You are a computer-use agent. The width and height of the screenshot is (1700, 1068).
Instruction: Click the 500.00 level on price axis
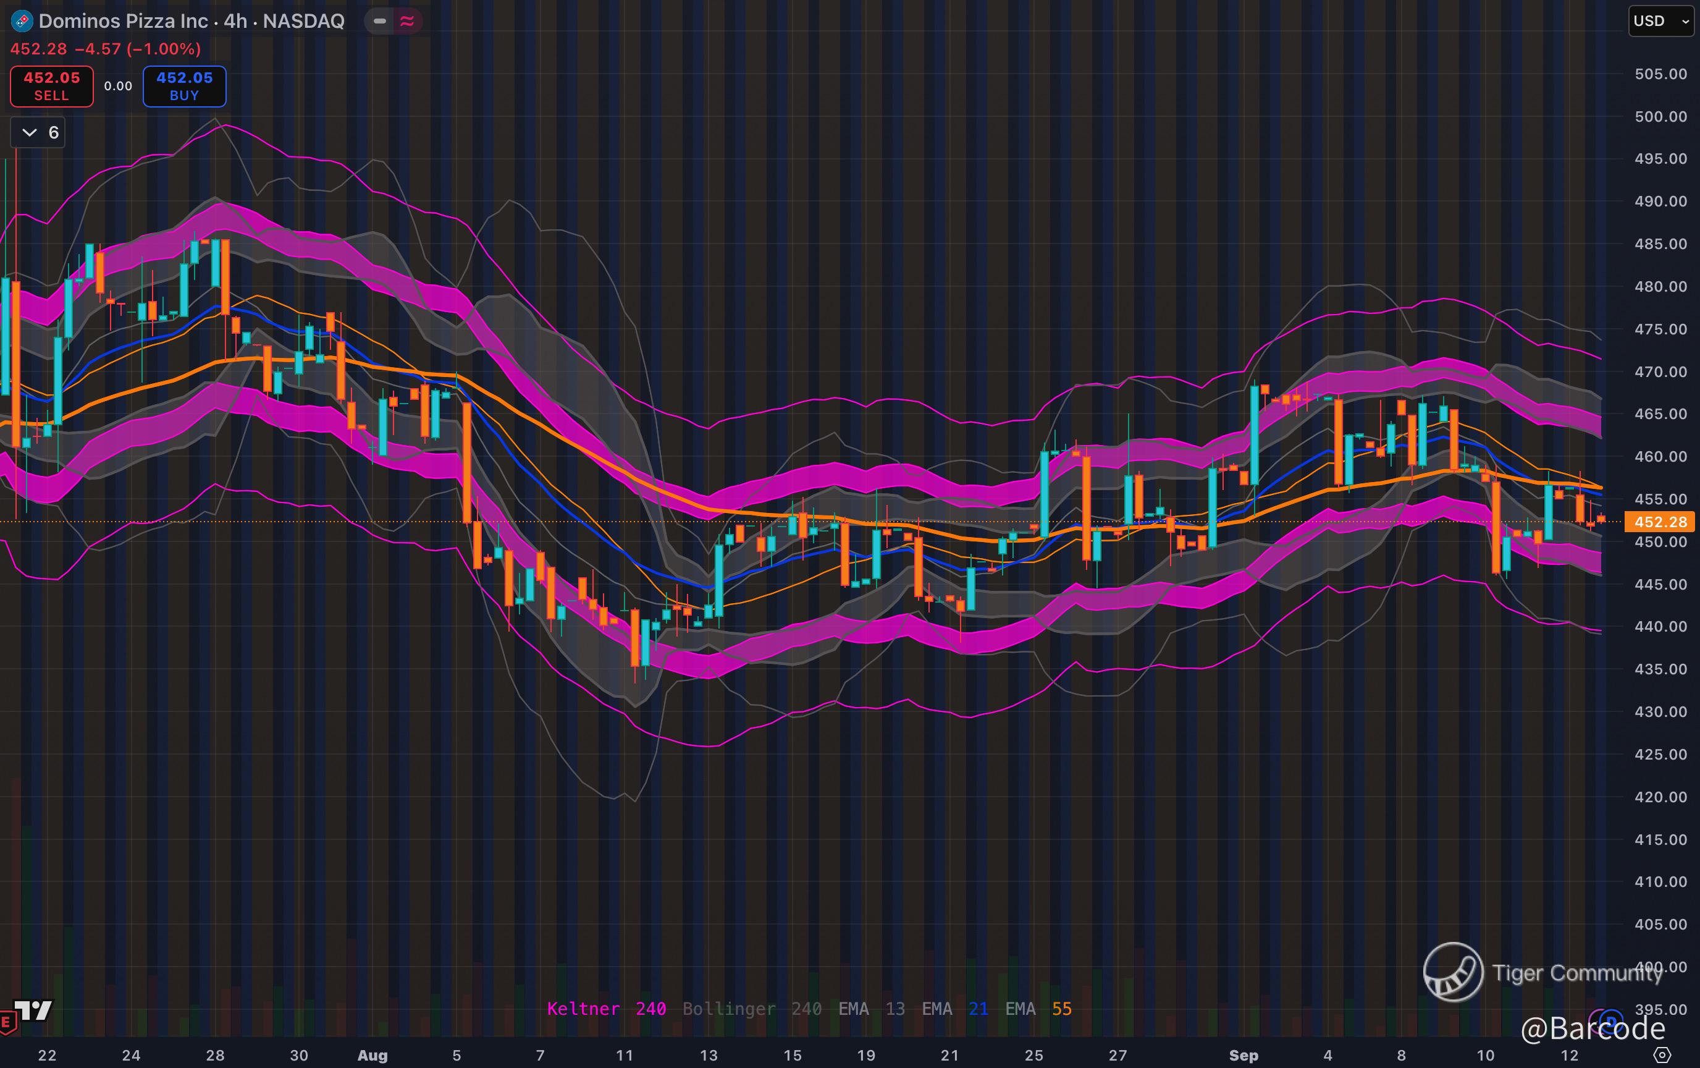[1660, 117]
